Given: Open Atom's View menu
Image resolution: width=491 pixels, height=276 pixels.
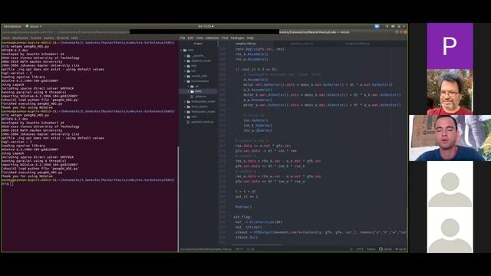Looking at the screenshot, I should (x=199, y=38).
